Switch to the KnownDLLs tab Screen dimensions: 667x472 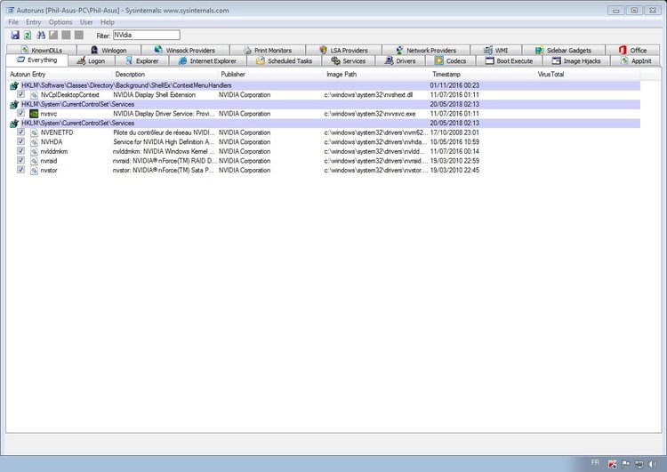pos(42,50)
